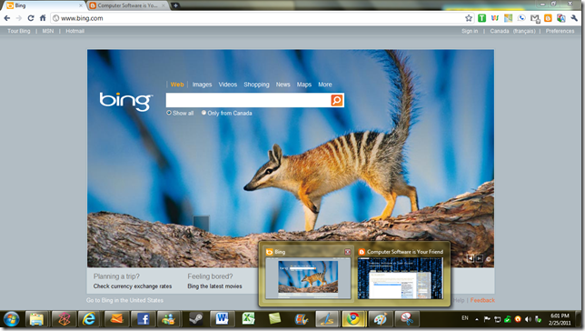Open Microsoft Word from the taskbar
Screen dimensions: 585x331
click(x=222, y=319)
